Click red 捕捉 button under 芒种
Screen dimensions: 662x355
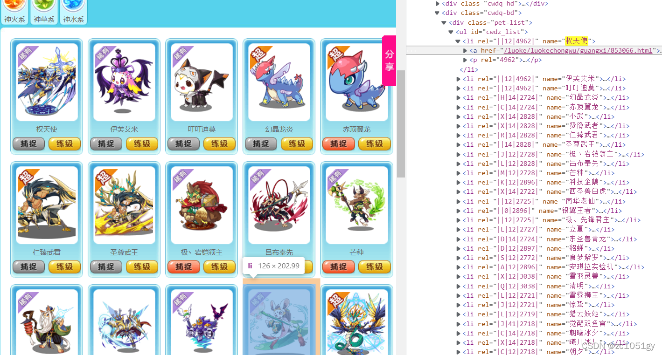(338, 267)
